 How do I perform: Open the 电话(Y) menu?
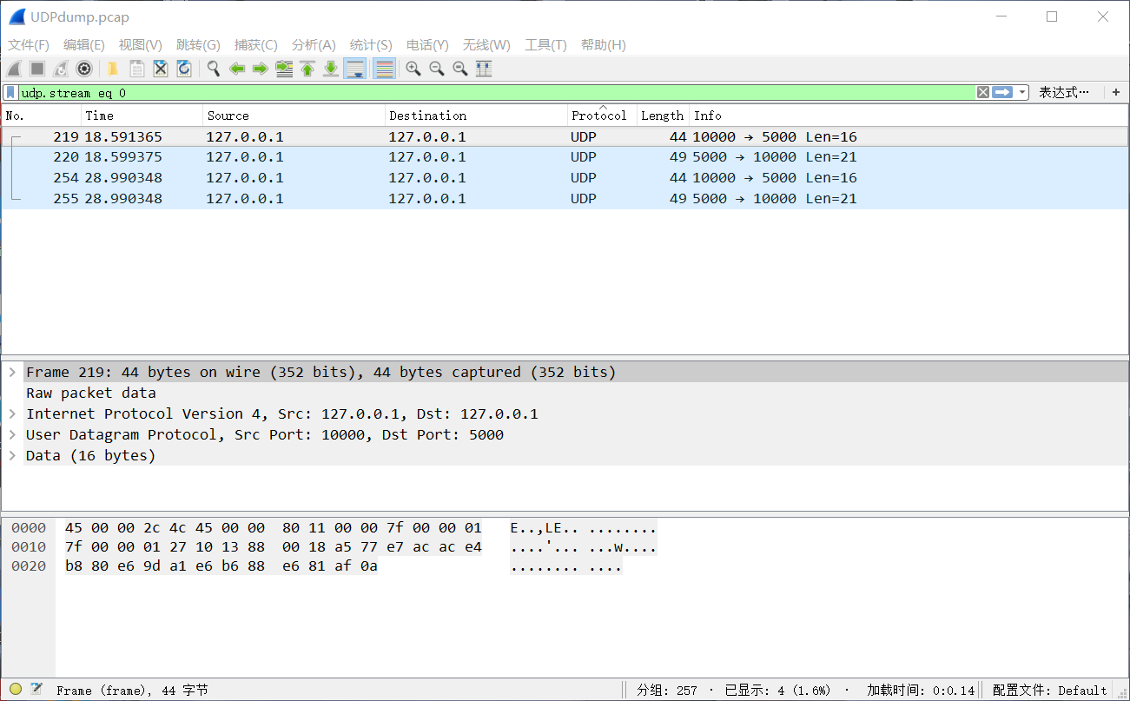click(427, 45)
